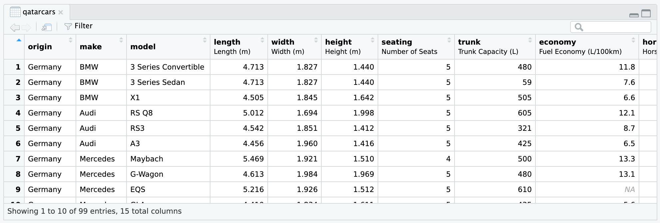This screenshot has width=660, height=223.
Task: Sort by model column arrows
Action: [205, 40]
